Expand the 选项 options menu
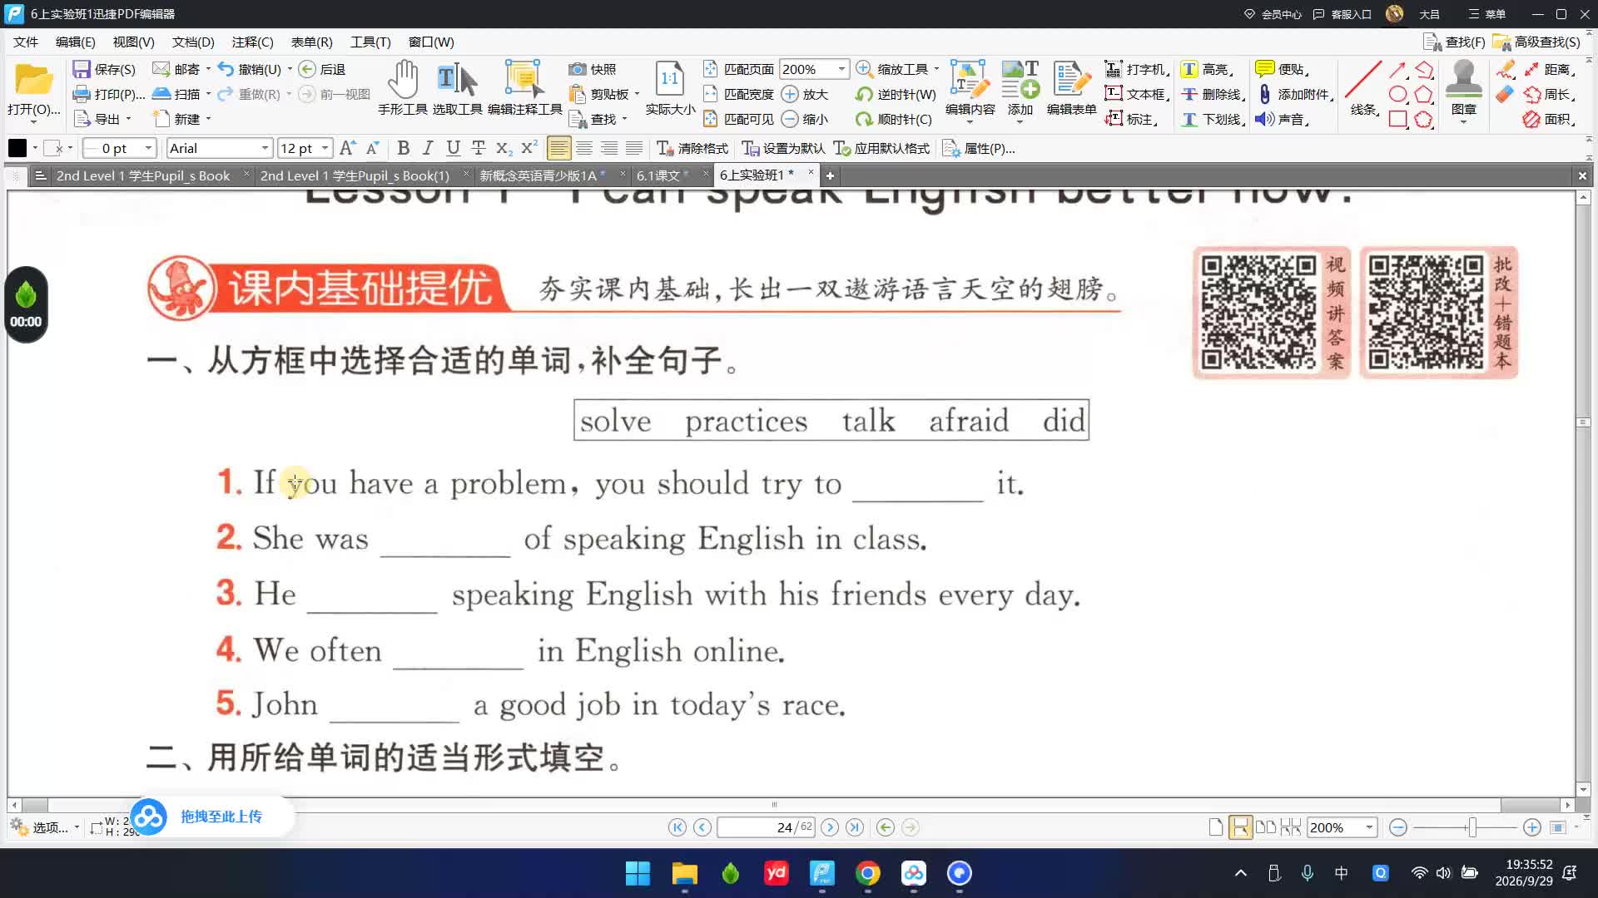This screenshot has width=1598, height=898. 45,827
